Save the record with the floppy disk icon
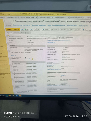Image resolution: width=91 pixels, height=121 pixels. 22,29
